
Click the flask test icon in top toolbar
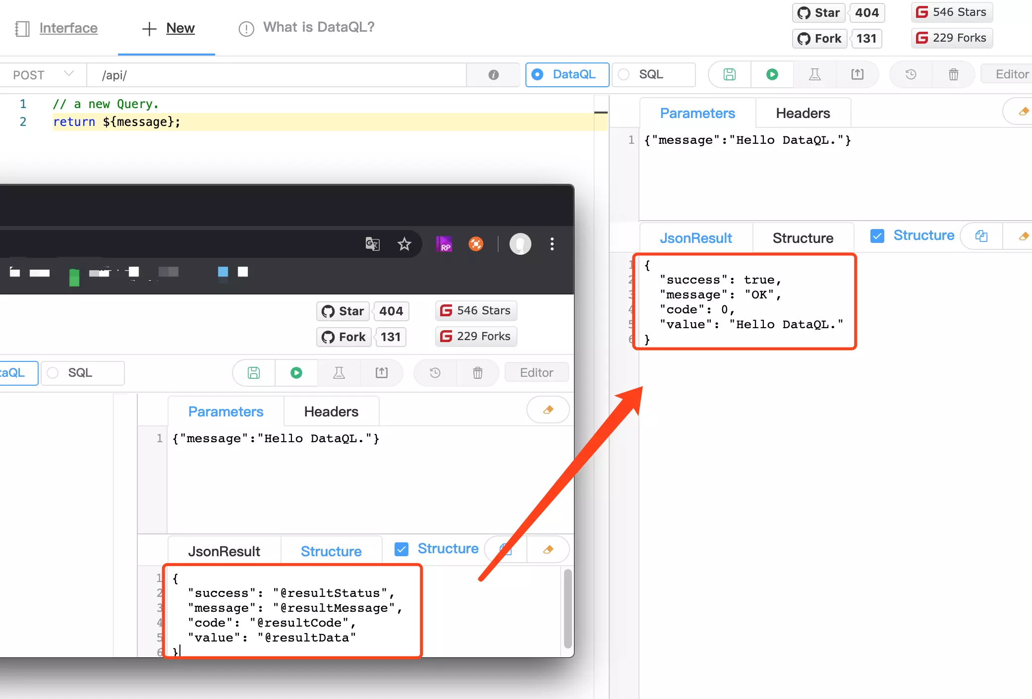[x=814, y=74]
